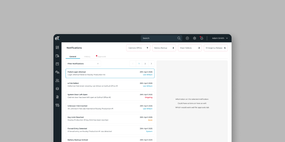The image size is (285, 142).
Task: Select the Unknown Fob Inserted notification
Action: tap(110, 107)
